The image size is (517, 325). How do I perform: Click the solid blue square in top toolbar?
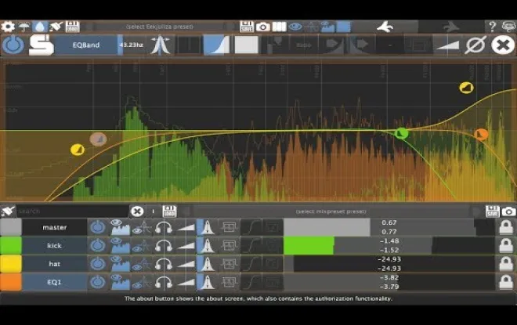(x=344, y=27)
